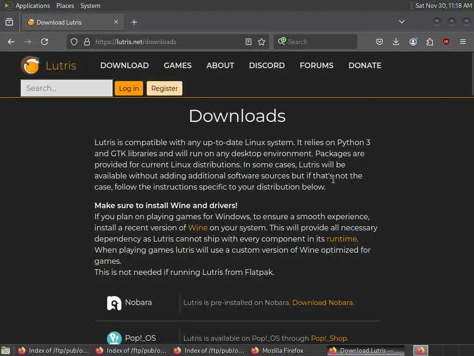Click the Downloads page heading
Viewport: 474px width, 356px height.
point(237,116)
